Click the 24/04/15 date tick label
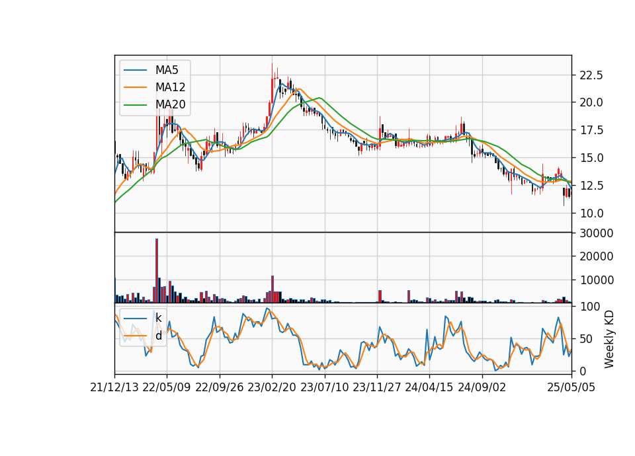The width and height of the screenshot is (635, 456). (x=429, y=387)
